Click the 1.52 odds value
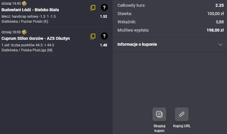The height and width of the screenshot is (134, 227). tap(103, 17)
